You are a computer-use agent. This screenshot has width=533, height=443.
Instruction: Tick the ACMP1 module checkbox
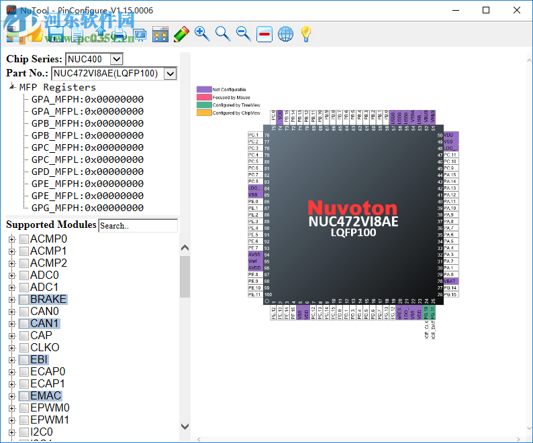[x=23, y=251]
